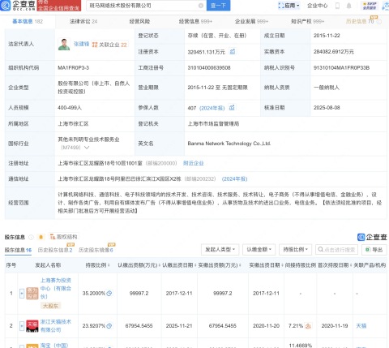Click the red 全国企业信用查询 banner

click(58, 6)
